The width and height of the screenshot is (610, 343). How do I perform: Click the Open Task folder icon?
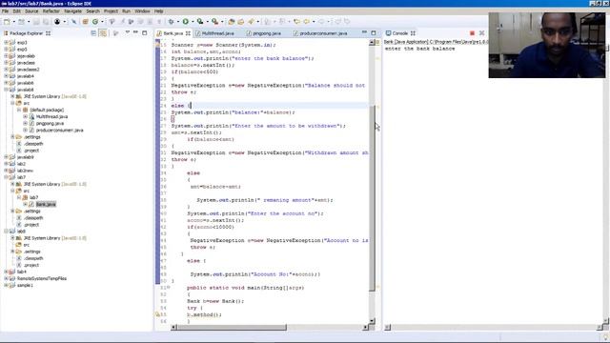point(240,22)
